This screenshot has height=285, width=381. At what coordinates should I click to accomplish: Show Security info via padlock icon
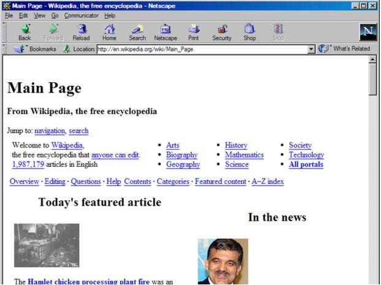point(222,29)
